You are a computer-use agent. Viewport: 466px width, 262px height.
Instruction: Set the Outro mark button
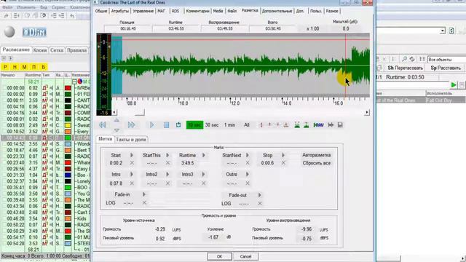[x=232, y=175]
